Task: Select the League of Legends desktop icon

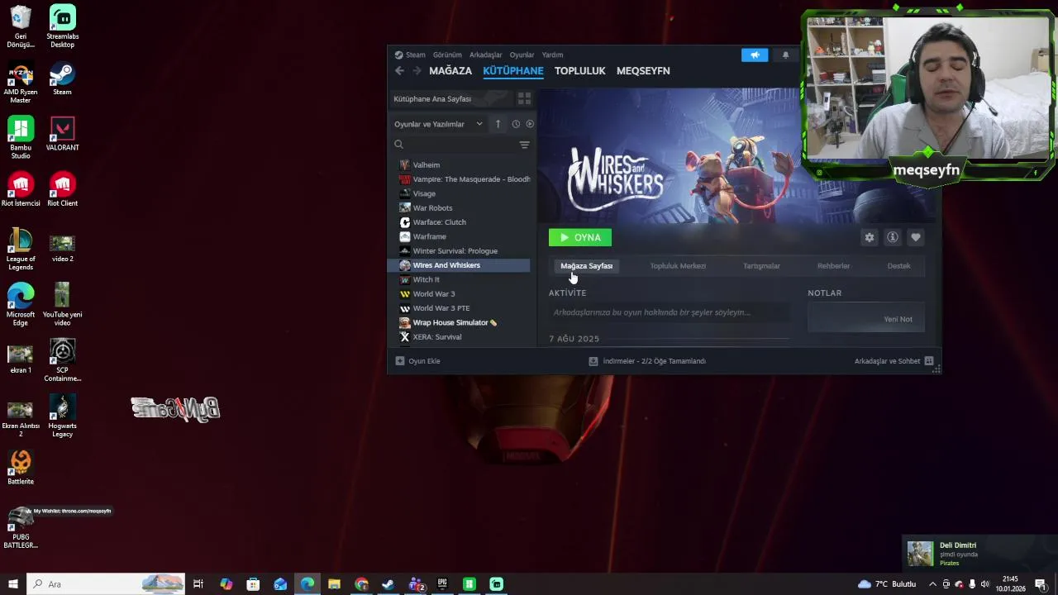Action: coord(21,250)
